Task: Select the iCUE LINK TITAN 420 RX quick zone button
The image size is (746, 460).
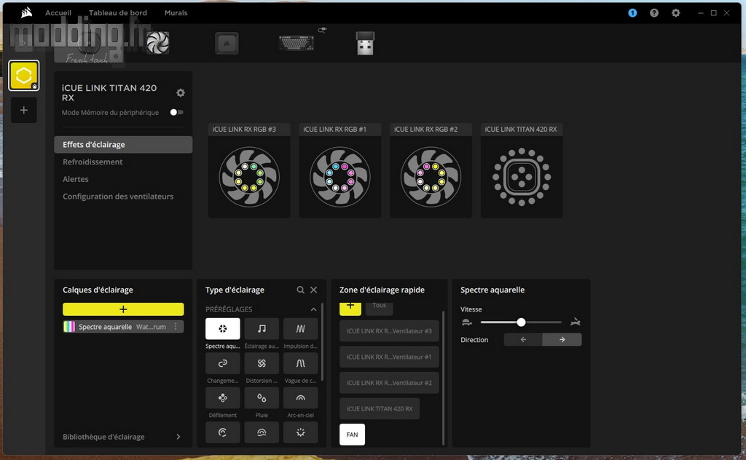Action: click(380, 408)
